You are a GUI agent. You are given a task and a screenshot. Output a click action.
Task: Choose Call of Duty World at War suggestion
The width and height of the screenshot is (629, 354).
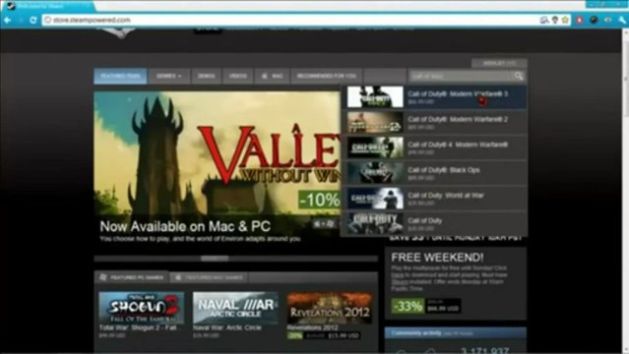(x=434, y=198)
